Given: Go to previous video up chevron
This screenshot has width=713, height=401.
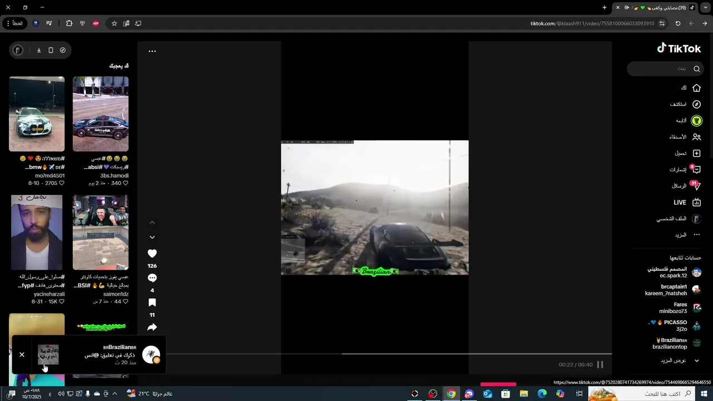Looking at the screenshot, I should click(152, 222).
